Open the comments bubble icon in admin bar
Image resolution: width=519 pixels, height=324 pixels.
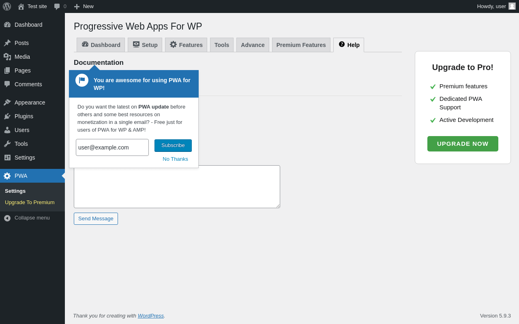[x=57, y=6]
